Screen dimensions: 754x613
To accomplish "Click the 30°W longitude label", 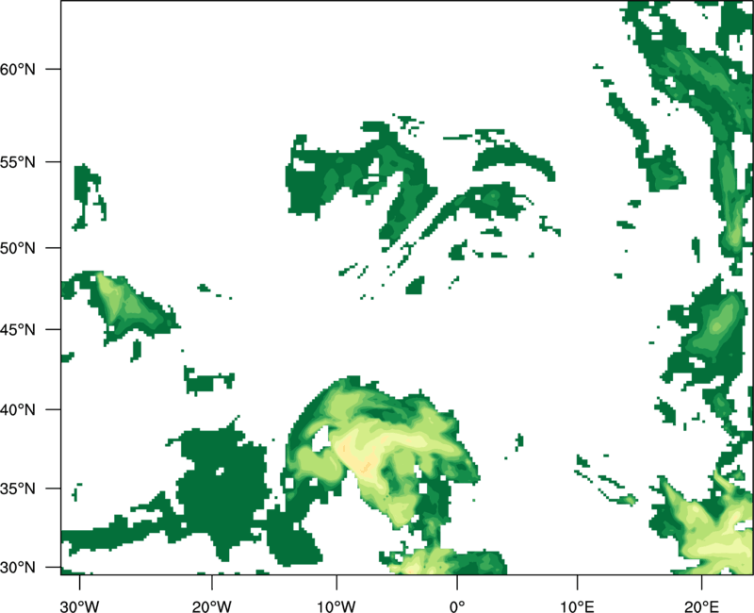I will (80, 606).
